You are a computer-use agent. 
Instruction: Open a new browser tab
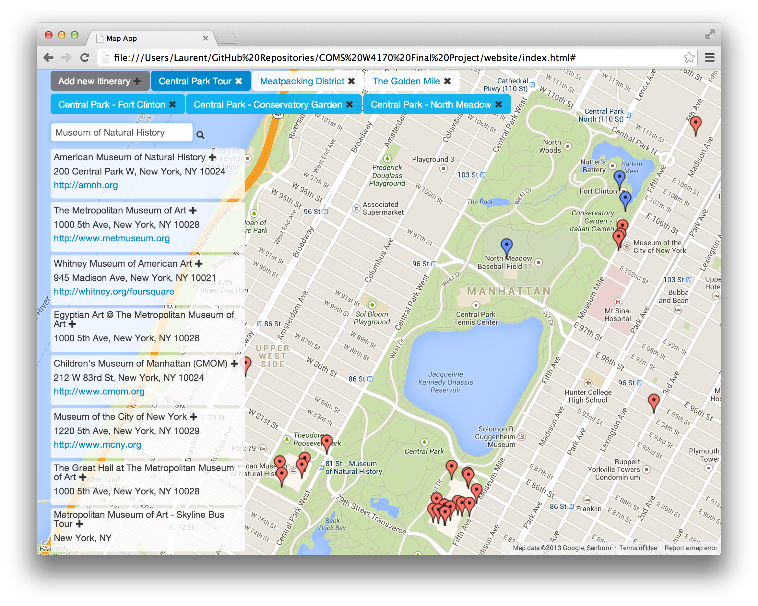click(x=227, y=38)
